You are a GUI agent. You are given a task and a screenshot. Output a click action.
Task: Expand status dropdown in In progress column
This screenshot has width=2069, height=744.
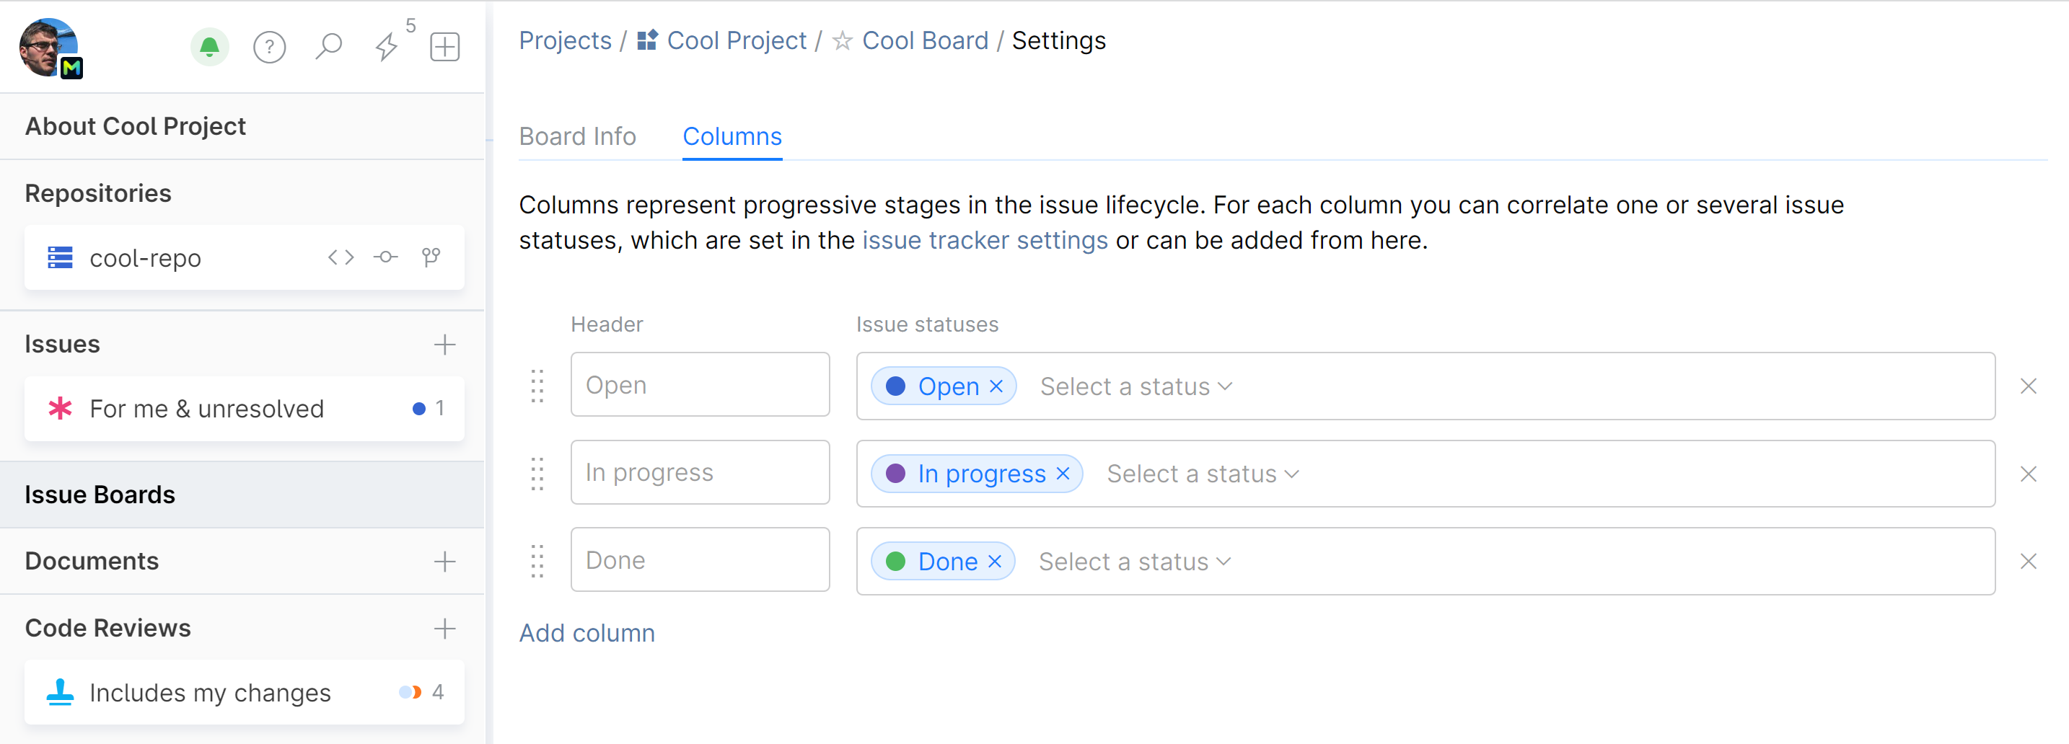click(x=1203, y=474)
